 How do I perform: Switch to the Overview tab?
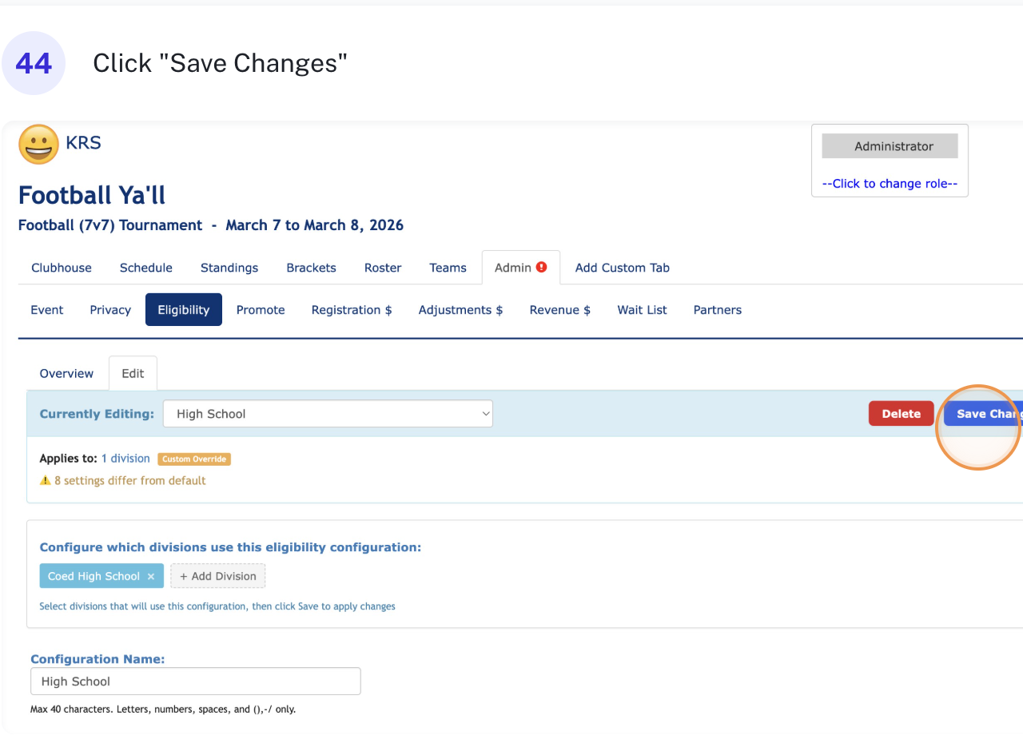[x=66, y=373]
